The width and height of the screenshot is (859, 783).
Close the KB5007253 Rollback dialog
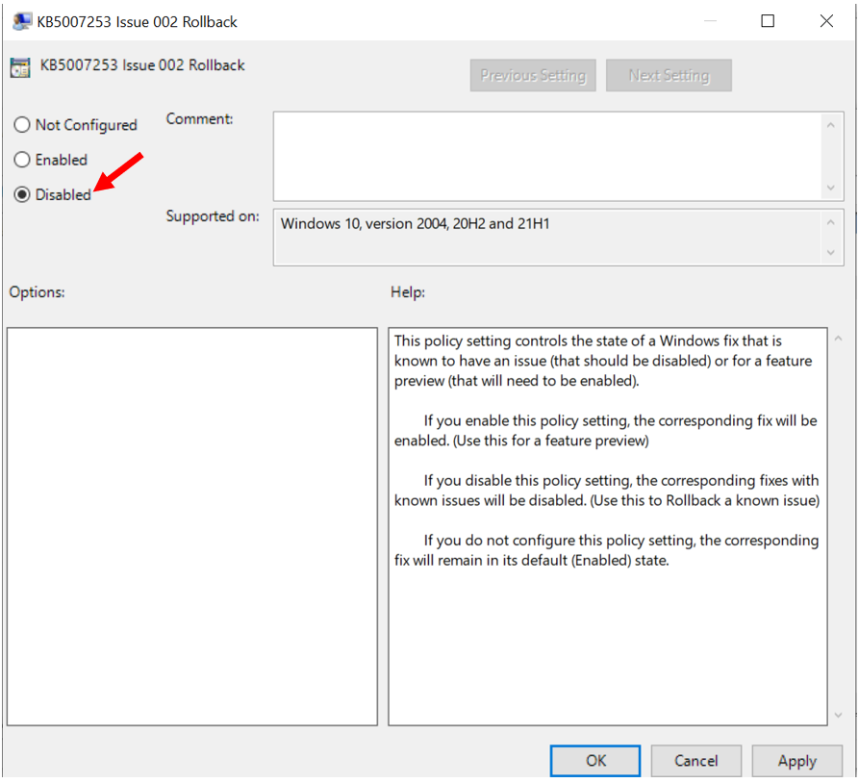[x=826, y=21]
